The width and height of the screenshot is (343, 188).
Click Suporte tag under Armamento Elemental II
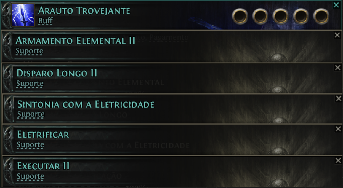pyautogui.click(x=29, y=51)
